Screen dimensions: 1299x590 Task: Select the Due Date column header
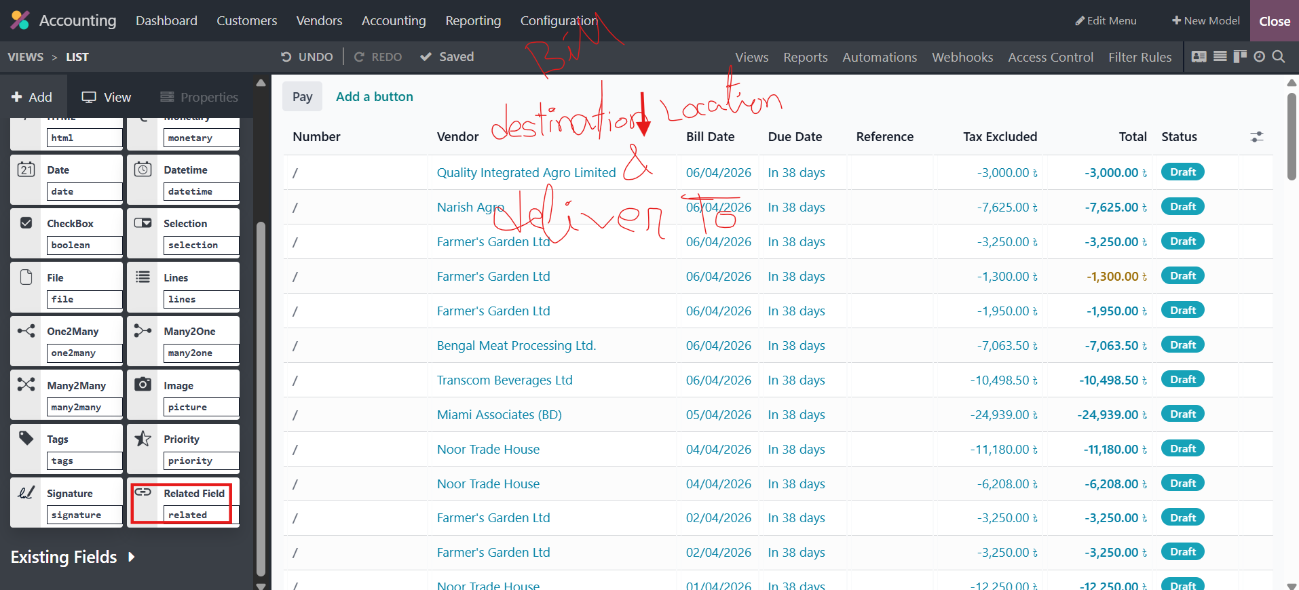tap(795, 137)
